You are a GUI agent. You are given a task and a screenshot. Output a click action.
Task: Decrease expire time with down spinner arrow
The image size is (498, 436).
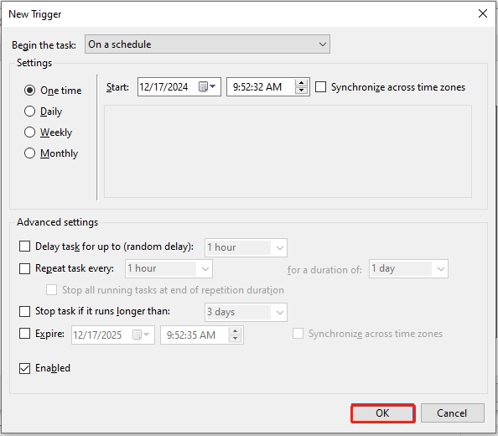point(235,339)
